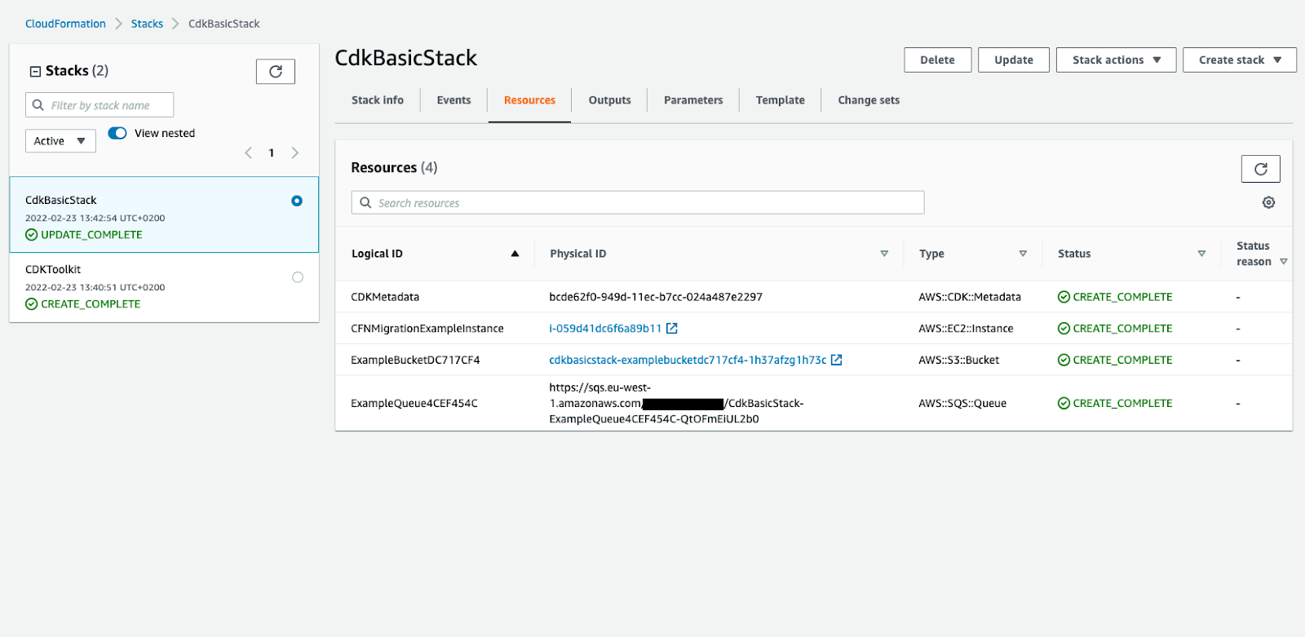Collapse the Stacks panel square icon
Viewport: 1305px width, 637px height.
35,72
